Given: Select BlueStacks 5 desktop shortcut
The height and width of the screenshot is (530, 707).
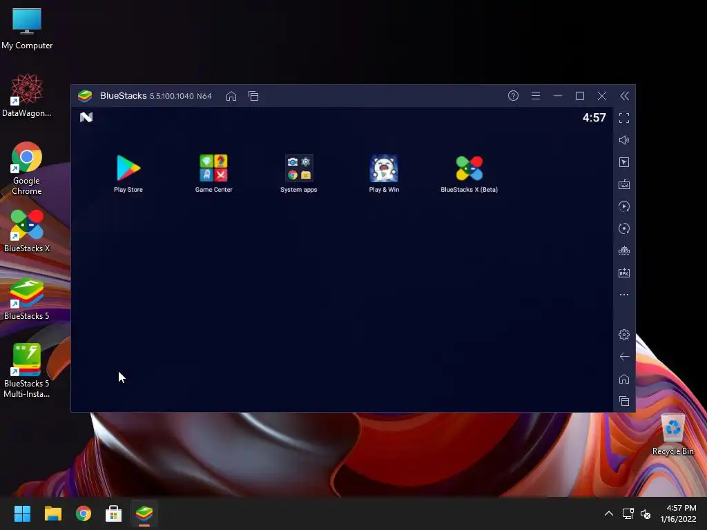Looking at the screenshot, I should 27,298.
